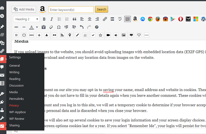Click the Amazon keyword search field
The image size is (206, 134).
71,10
